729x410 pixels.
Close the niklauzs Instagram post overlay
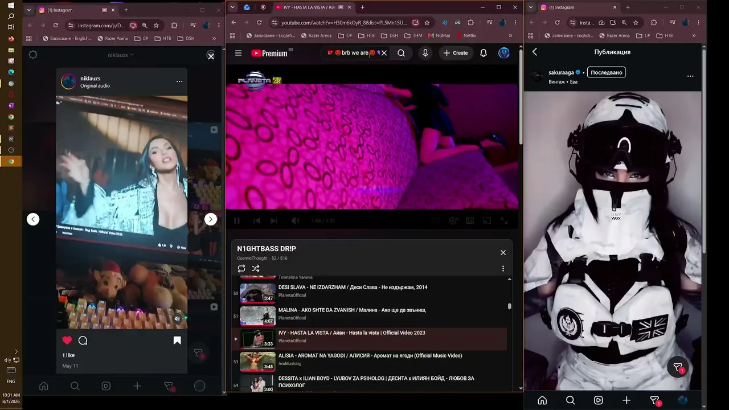pyautogui.click(x=211, y=56)
